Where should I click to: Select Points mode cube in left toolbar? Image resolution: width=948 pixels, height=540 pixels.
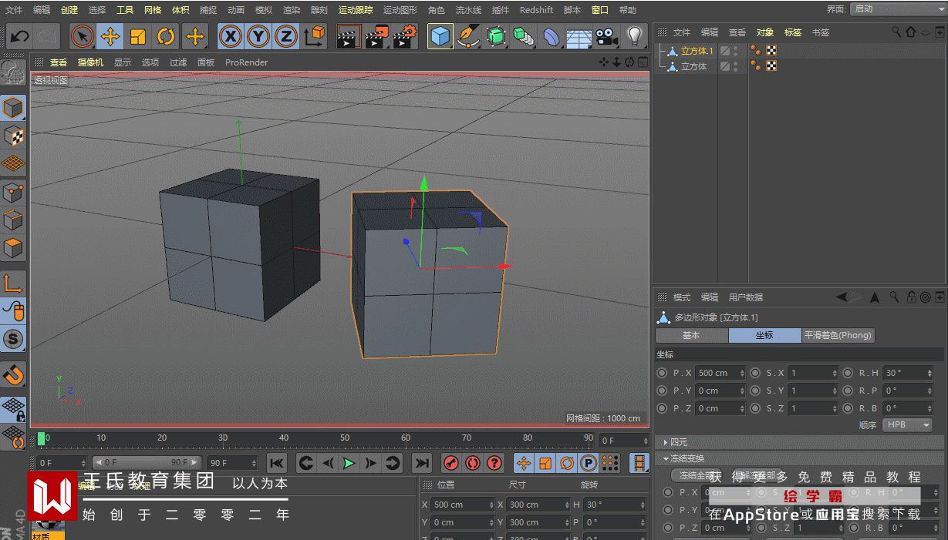click(13, 193)
